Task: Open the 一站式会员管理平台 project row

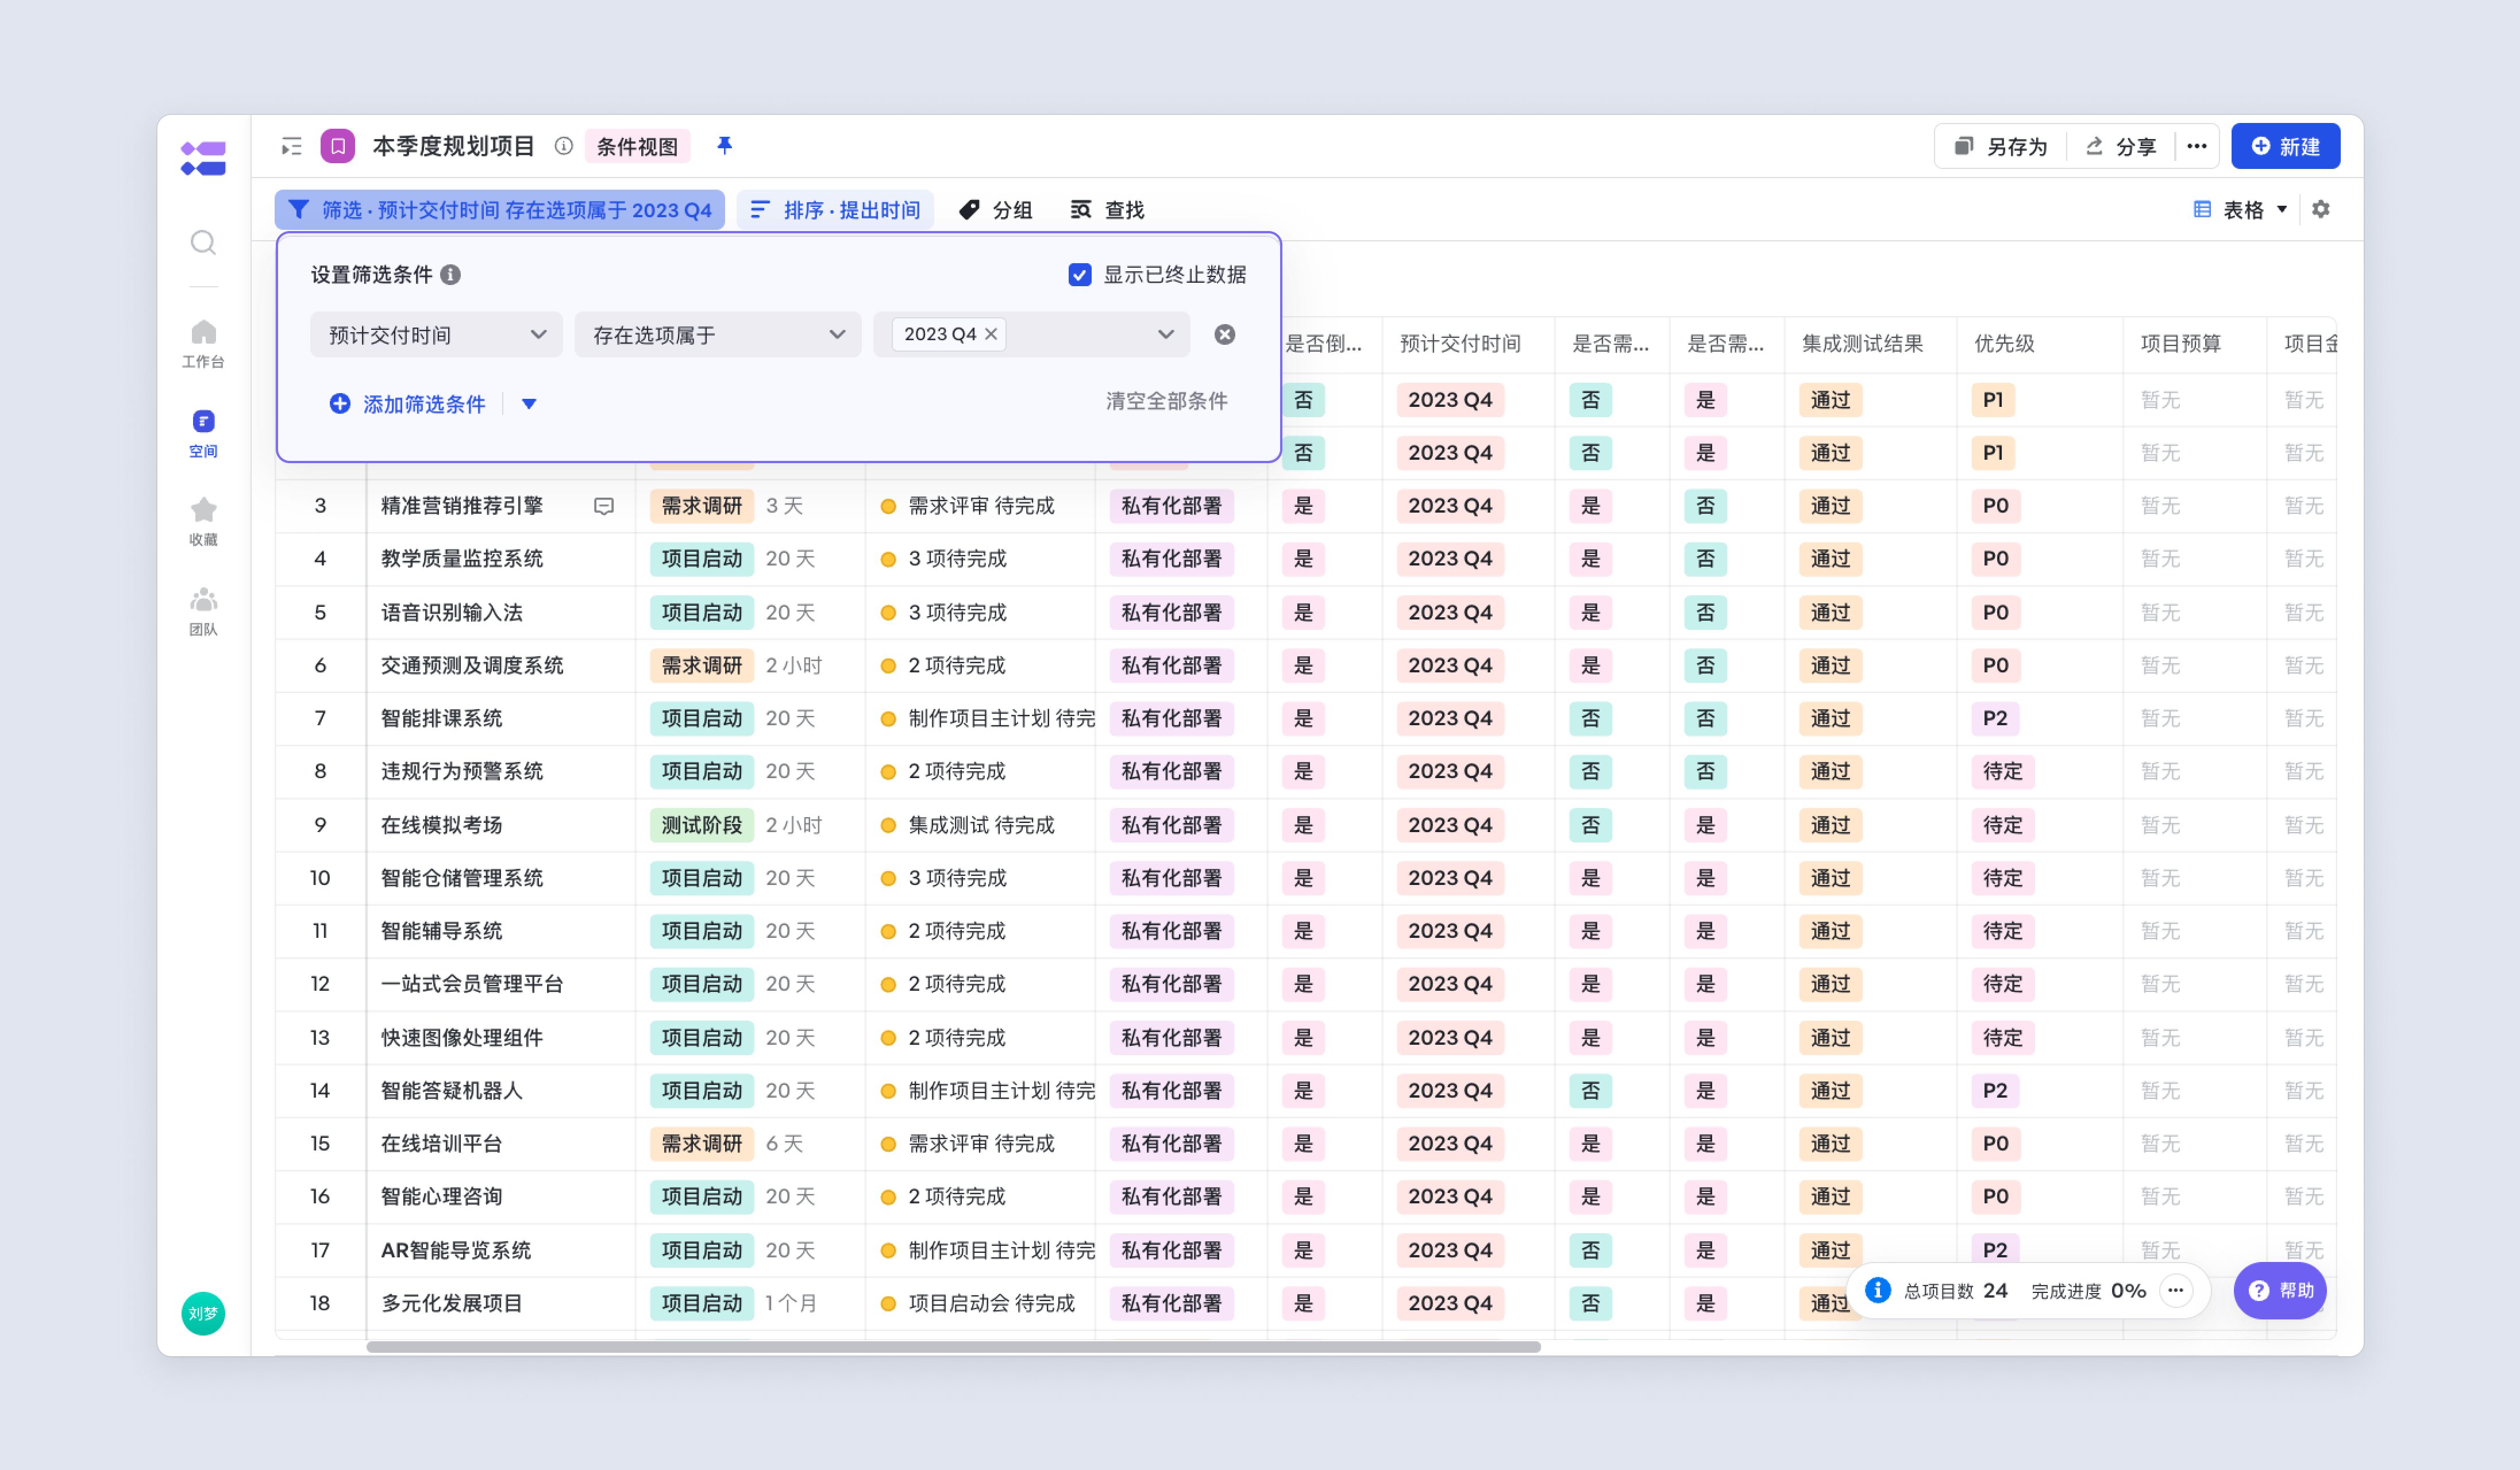Action: pyautogui.click(x=472, y=984)
